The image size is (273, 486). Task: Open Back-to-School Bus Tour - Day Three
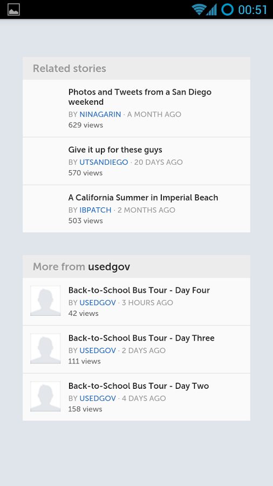tap(141, 338)
